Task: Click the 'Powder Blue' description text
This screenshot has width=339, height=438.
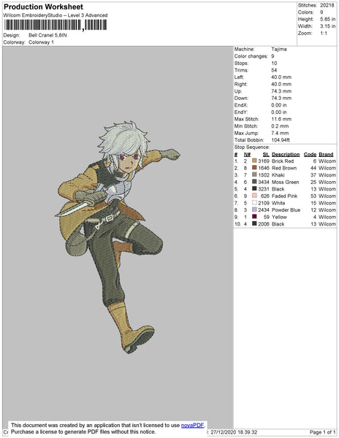Action: point(286,210)
